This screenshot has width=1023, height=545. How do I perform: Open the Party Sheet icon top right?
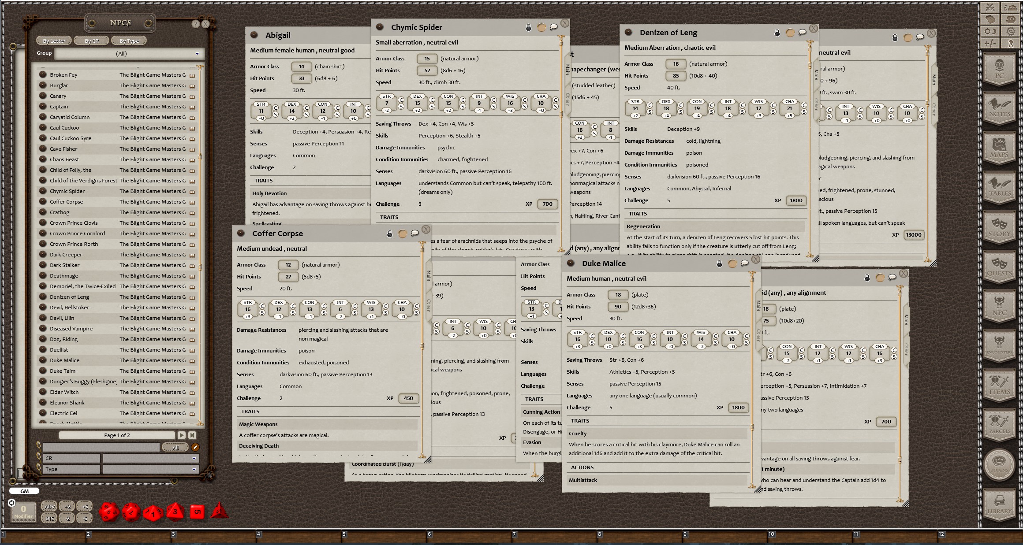1011,7
